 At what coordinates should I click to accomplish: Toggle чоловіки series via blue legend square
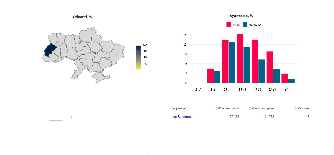pos(245,25)
